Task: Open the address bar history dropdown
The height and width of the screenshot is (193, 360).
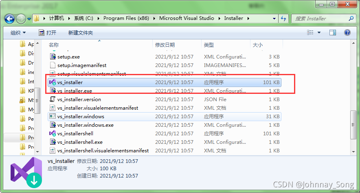Action: click(274, 19)
